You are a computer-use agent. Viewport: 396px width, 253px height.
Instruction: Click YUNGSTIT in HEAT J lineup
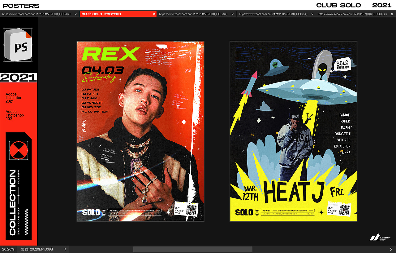(x=343, y=134)
